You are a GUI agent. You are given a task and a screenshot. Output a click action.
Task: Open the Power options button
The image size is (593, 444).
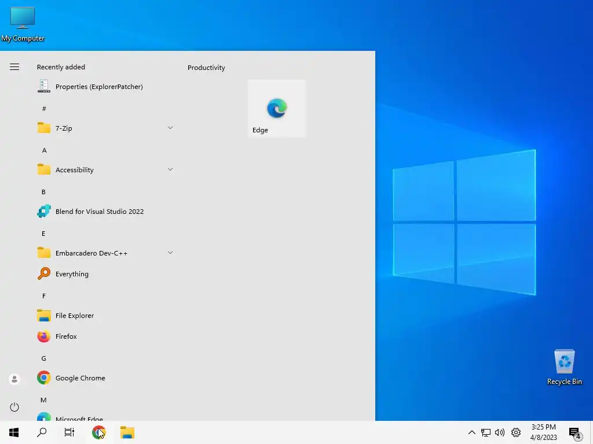coord(14,407)
